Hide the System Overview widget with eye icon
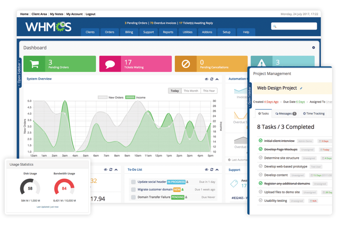338x225 pixels. tap(207, 79)
